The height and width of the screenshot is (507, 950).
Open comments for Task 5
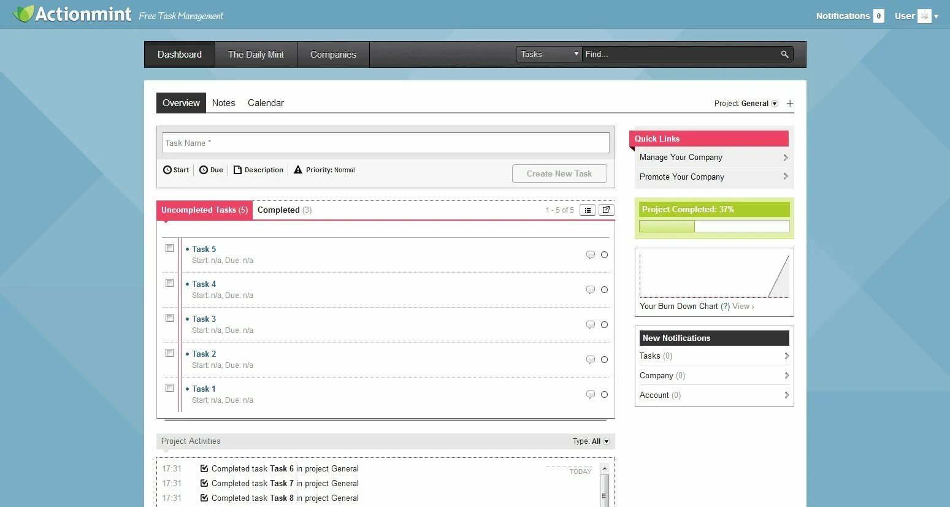(x=591, y=255)
